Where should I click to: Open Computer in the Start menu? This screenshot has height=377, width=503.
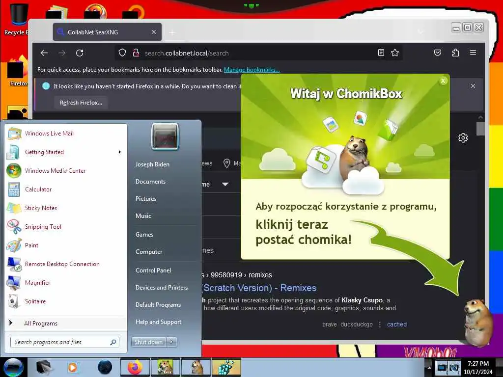[x=149, y=252]
